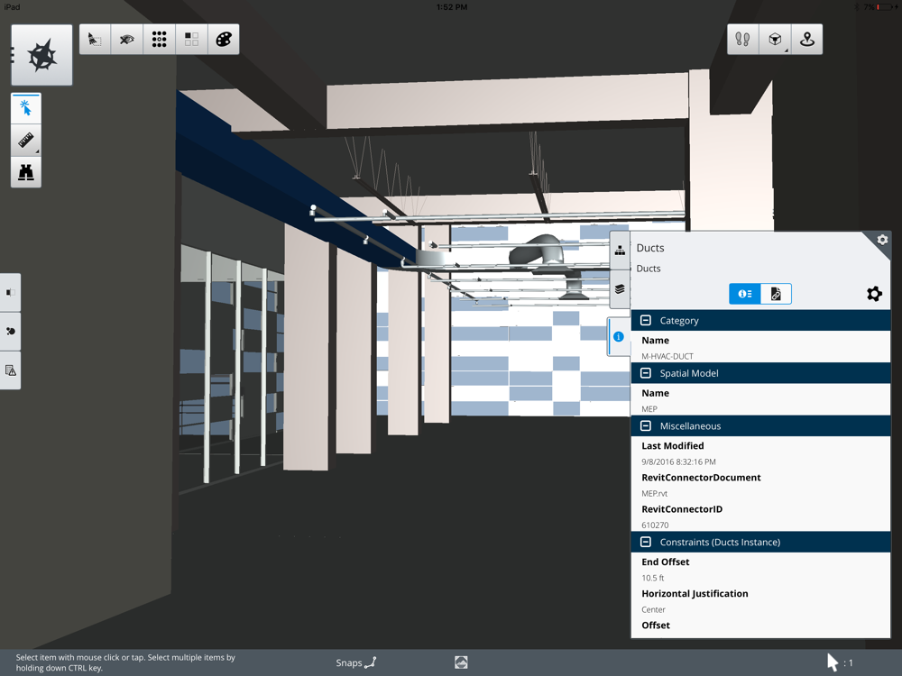This screenshot has height=676, width=902.
Task: Click the location pin marker icon
Action: pyautogui.click(x=807, y=39)
